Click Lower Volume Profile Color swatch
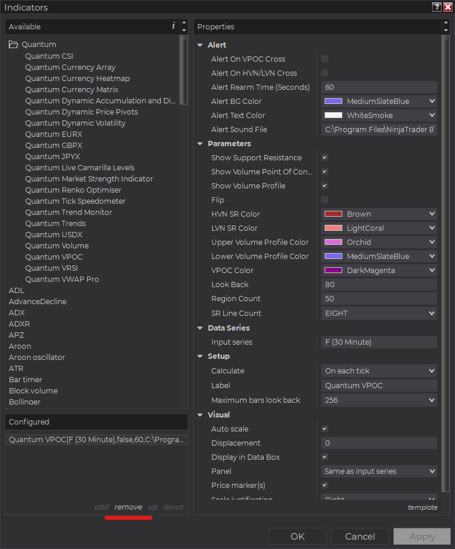 click(333, 256)
